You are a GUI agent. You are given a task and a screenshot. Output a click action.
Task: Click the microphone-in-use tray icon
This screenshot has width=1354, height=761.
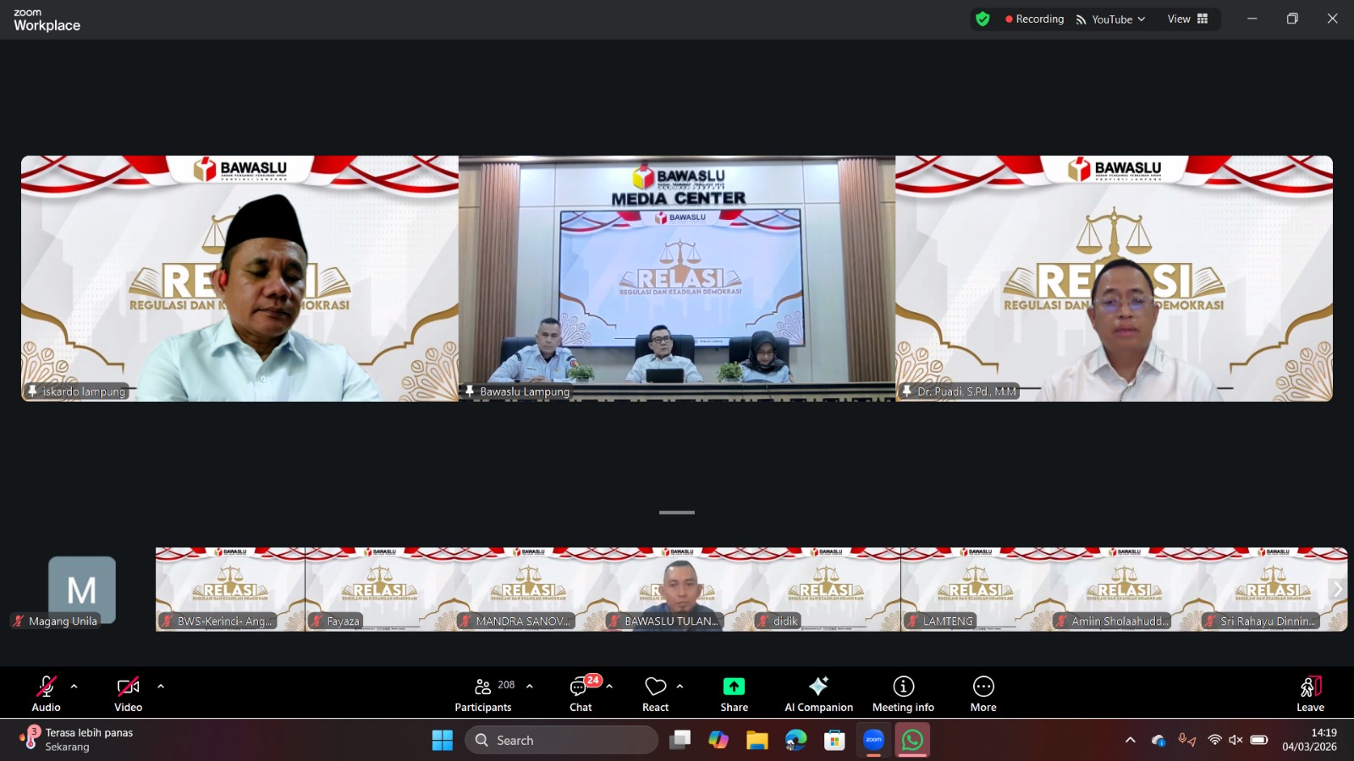pos(1187,740)
